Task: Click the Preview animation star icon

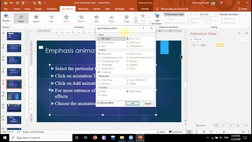Action: click(6, 16)
